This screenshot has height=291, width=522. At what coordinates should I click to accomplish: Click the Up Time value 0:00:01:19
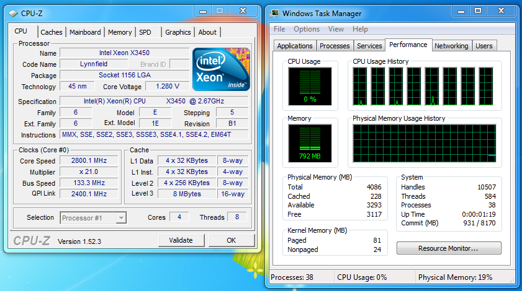(x=479, y=214)
